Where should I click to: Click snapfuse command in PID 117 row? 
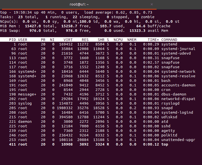pos(170,67)
